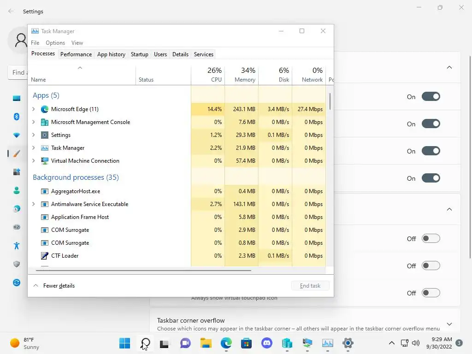Click the volume icon in system tray

(416, 343)
